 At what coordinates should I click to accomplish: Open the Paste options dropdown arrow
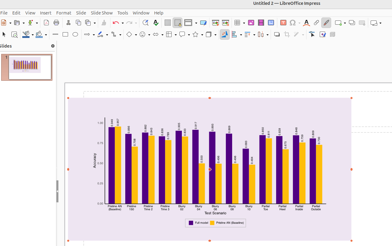(x=95, y=23)
